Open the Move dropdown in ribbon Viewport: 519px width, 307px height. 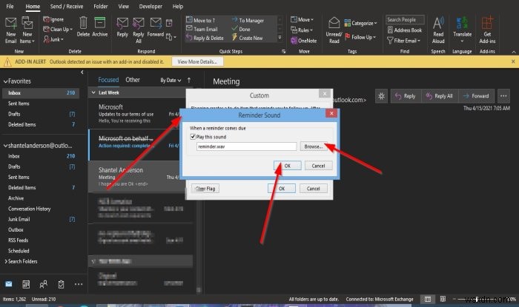[302, 19]
